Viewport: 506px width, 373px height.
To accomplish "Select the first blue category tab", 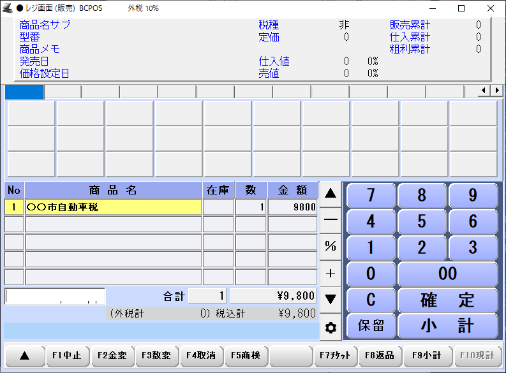I will [x=24, y=92].
